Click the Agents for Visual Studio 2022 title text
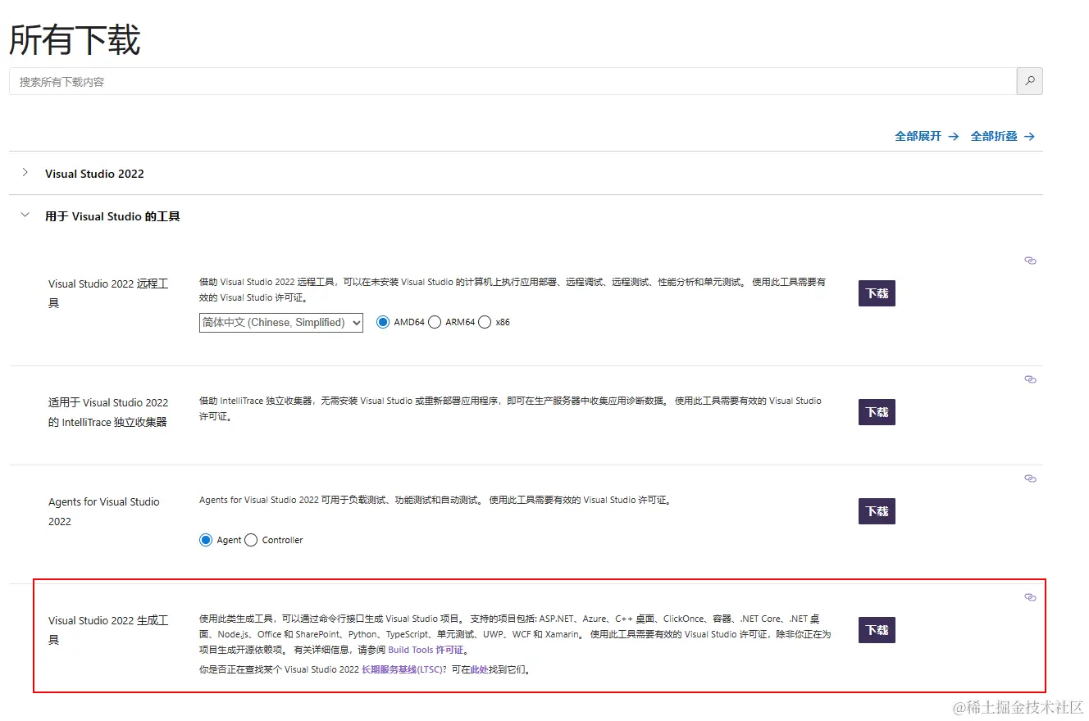Screen dimensions: 1089x721 104,511
